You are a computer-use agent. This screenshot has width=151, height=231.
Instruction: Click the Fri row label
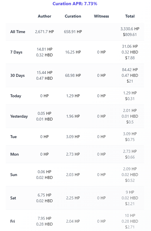pyautogui.click(x=13, y=221)
